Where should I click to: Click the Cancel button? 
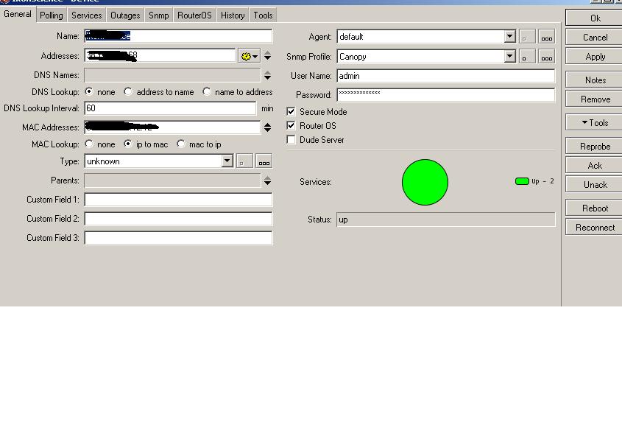coord(595,38)
